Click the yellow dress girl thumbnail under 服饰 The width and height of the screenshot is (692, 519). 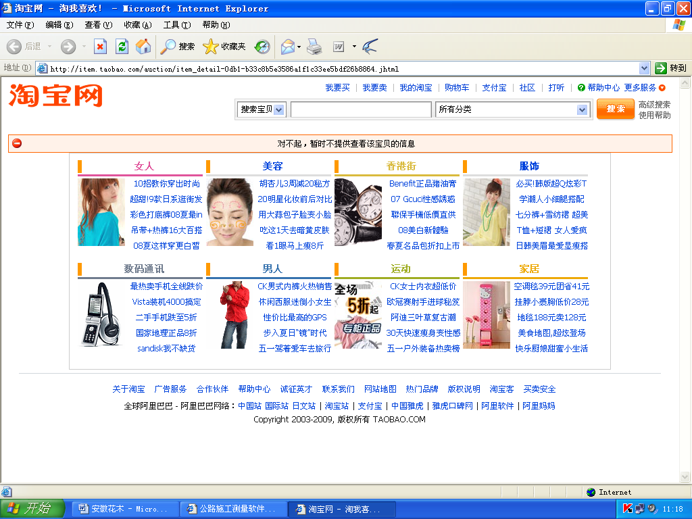click(487, 212)
